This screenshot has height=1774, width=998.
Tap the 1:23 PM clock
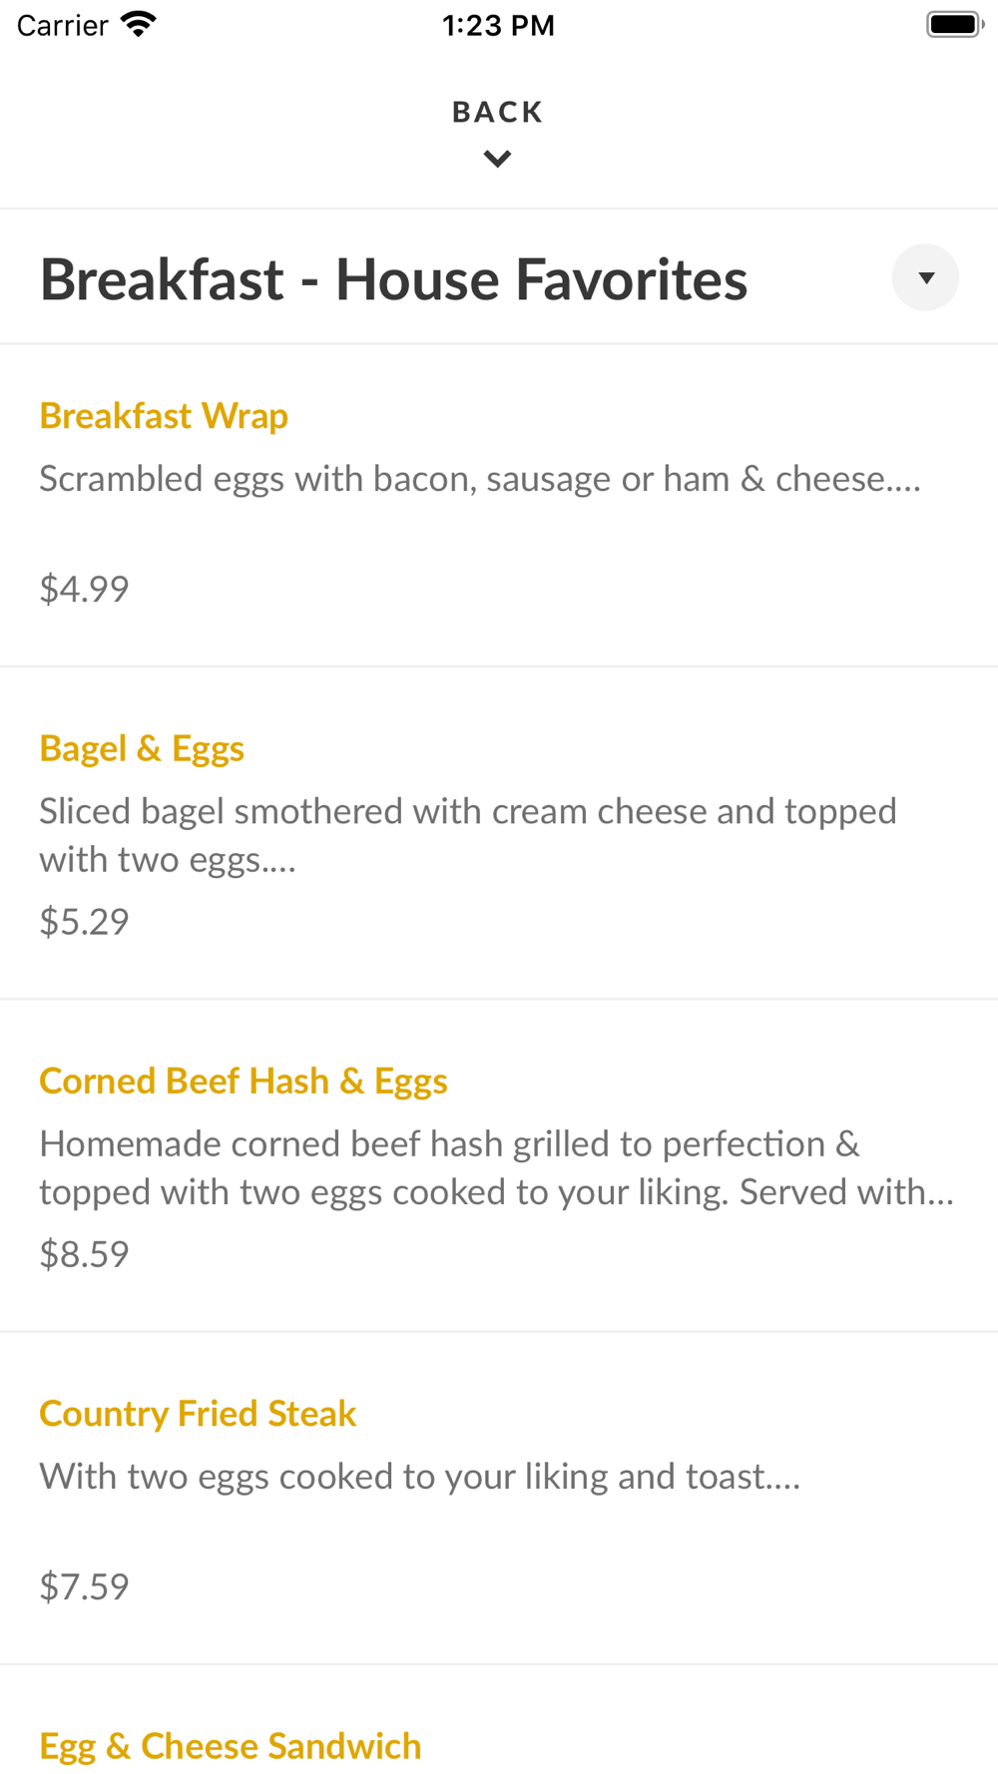[x=498, y=25]
